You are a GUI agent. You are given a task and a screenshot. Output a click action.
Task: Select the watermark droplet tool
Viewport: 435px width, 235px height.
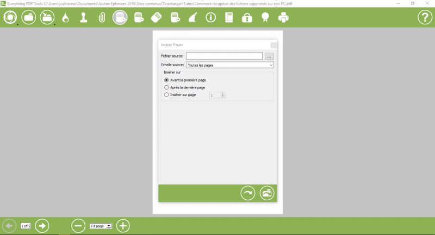point(65,18)
